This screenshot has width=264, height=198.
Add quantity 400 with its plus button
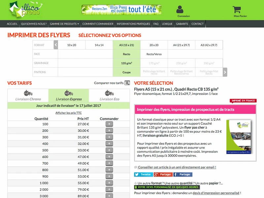[109, 144]
